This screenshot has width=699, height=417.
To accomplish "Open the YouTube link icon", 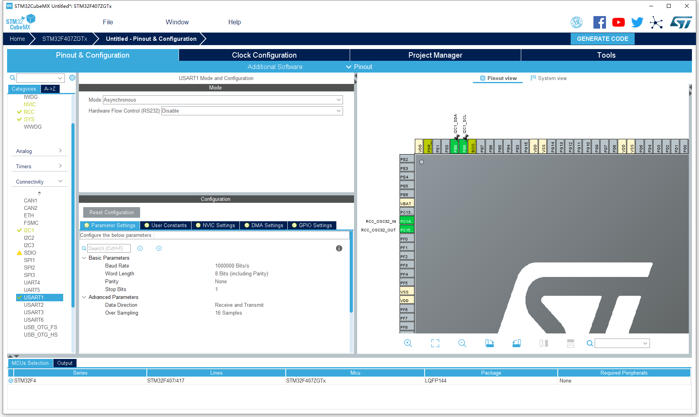I will coord(618,22).
